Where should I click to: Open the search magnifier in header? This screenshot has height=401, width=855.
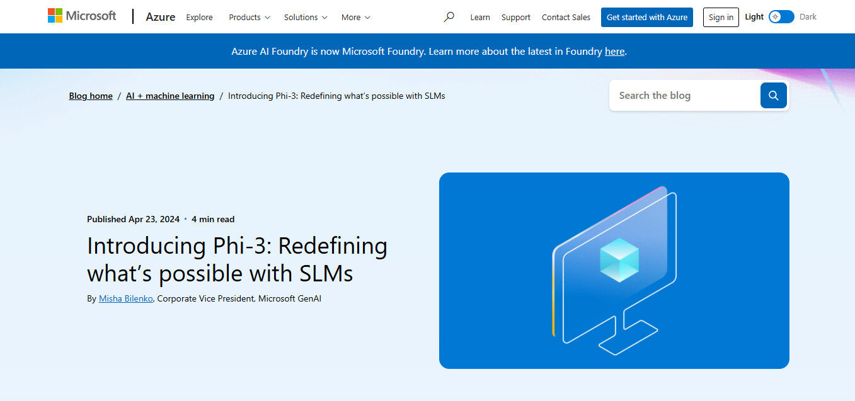(449, 17)
